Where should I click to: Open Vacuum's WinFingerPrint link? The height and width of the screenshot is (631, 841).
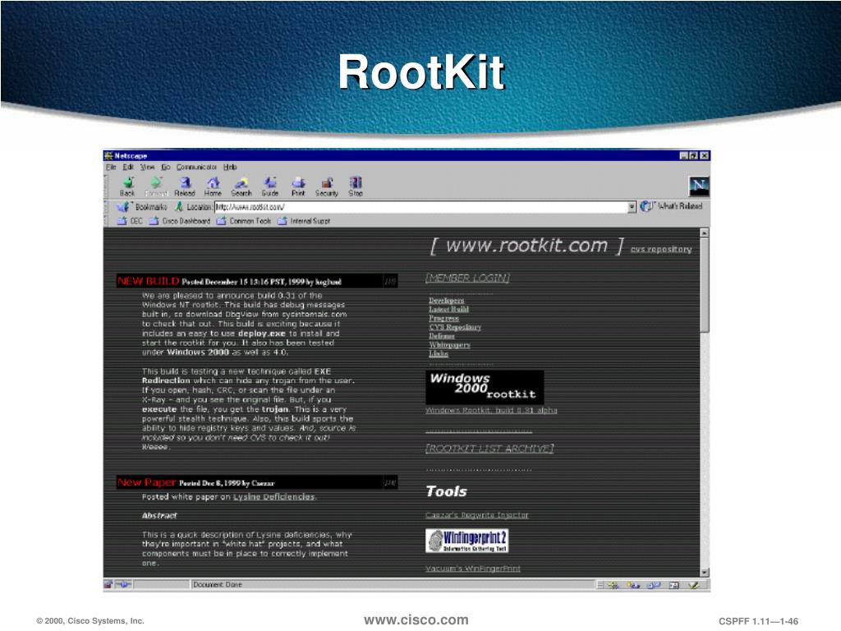(x=472, y=569)
